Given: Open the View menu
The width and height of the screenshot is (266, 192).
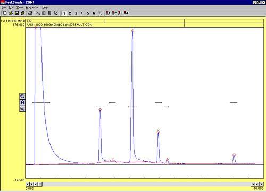Looking at the screenshot, I should point(20,7).
